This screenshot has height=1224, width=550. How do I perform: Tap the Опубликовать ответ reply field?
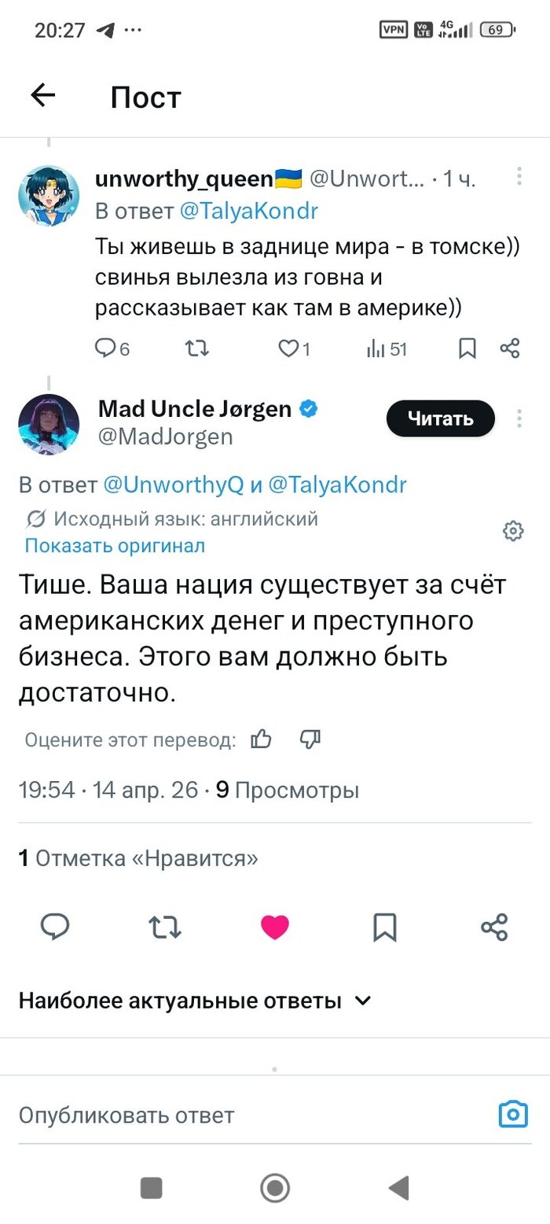(x=236, y=1115)
